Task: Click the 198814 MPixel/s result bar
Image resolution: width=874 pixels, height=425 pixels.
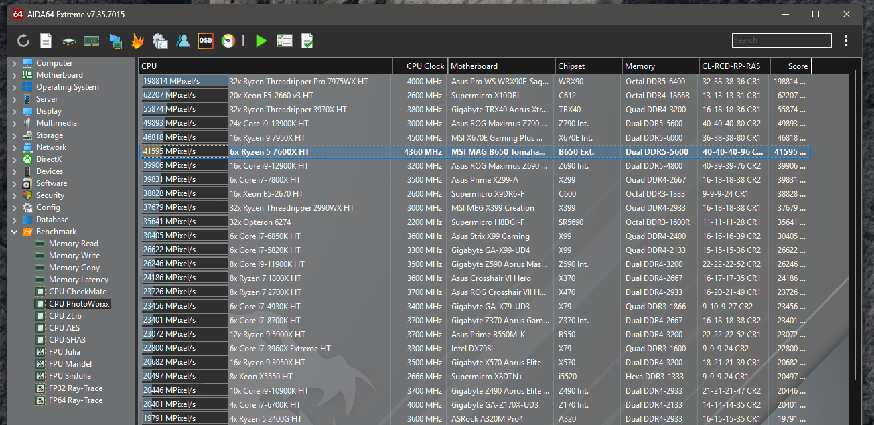Action: point(185,81)
